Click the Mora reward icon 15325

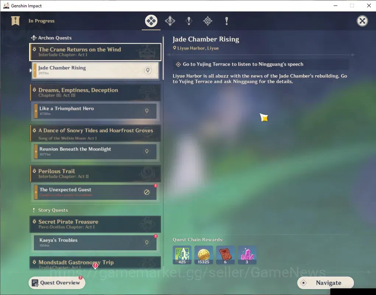point(204,255)
